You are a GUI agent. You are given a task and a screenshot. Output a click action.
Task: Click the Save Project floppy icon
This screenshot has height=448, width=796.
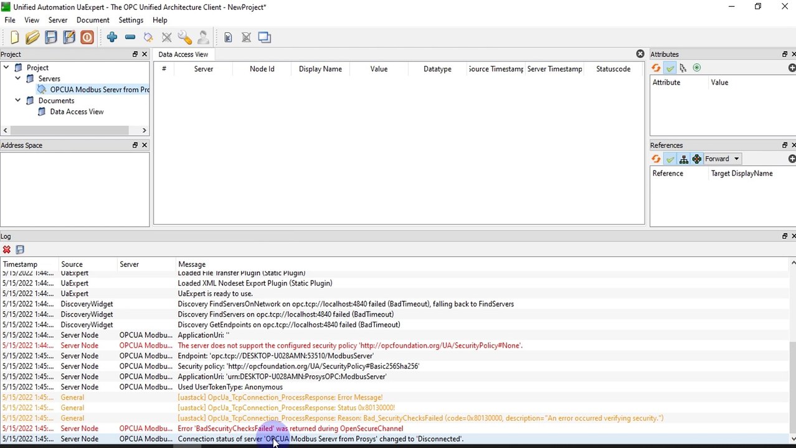pyautogui.click(x=51, y=37)
